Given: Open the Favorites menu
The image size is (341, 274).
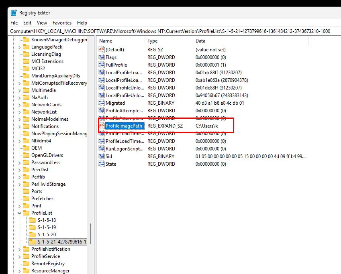Looking at the screenshot, I should tap(62, 23).
